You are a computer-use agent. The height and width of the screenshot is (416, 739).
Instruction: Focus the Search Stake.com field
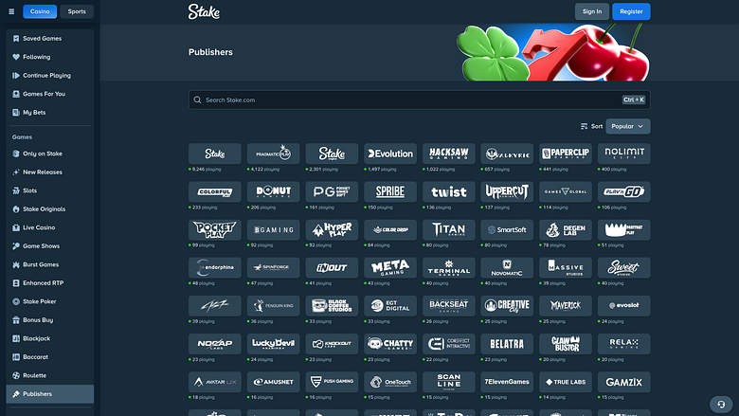tap(420, 99)
